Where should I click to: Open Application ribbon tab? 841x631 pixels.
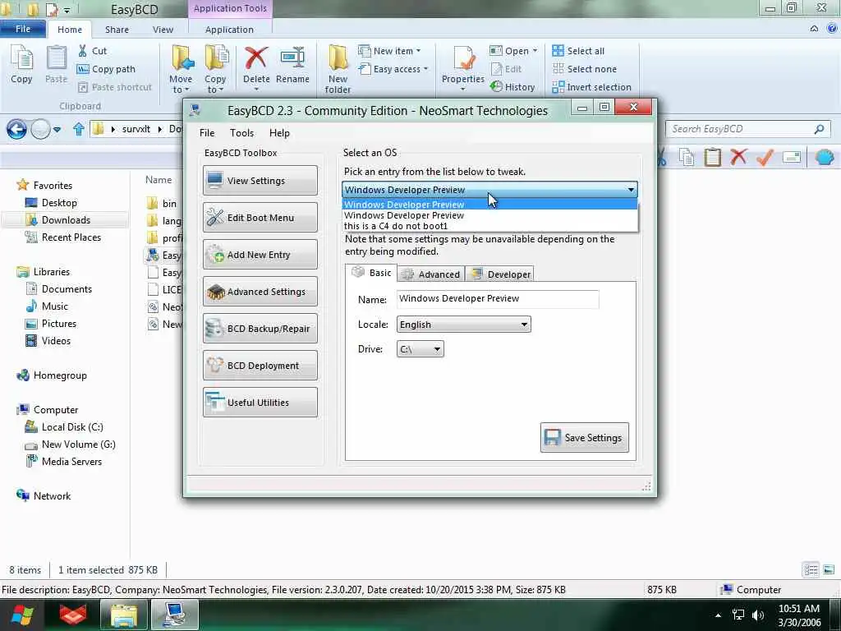[x=229, y=30]
